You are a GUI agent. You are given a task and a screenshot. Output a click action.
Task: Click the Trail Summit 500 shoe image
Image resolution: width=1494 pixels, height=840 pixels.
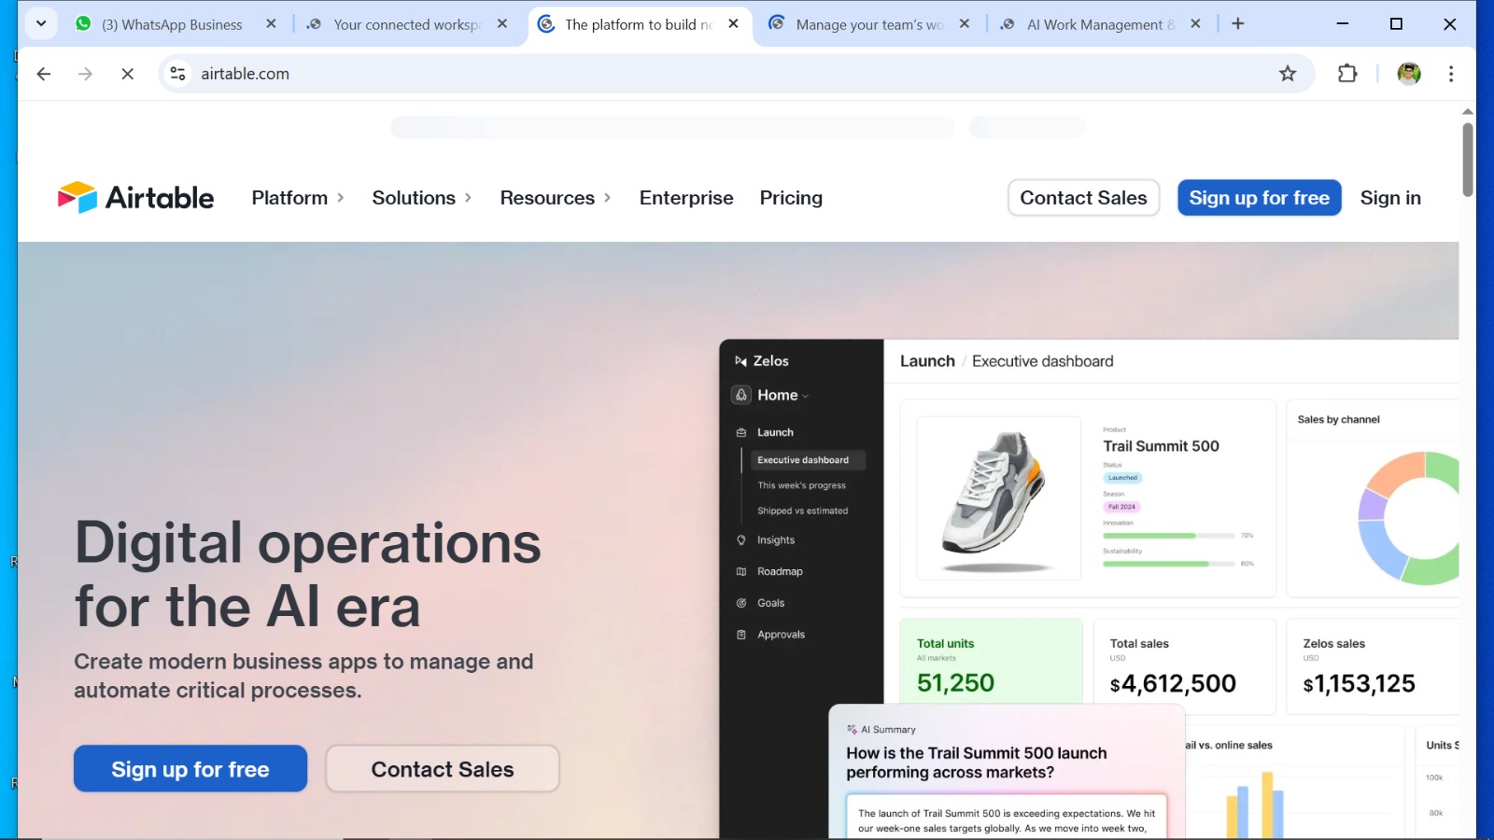click(x=998, y=497)
